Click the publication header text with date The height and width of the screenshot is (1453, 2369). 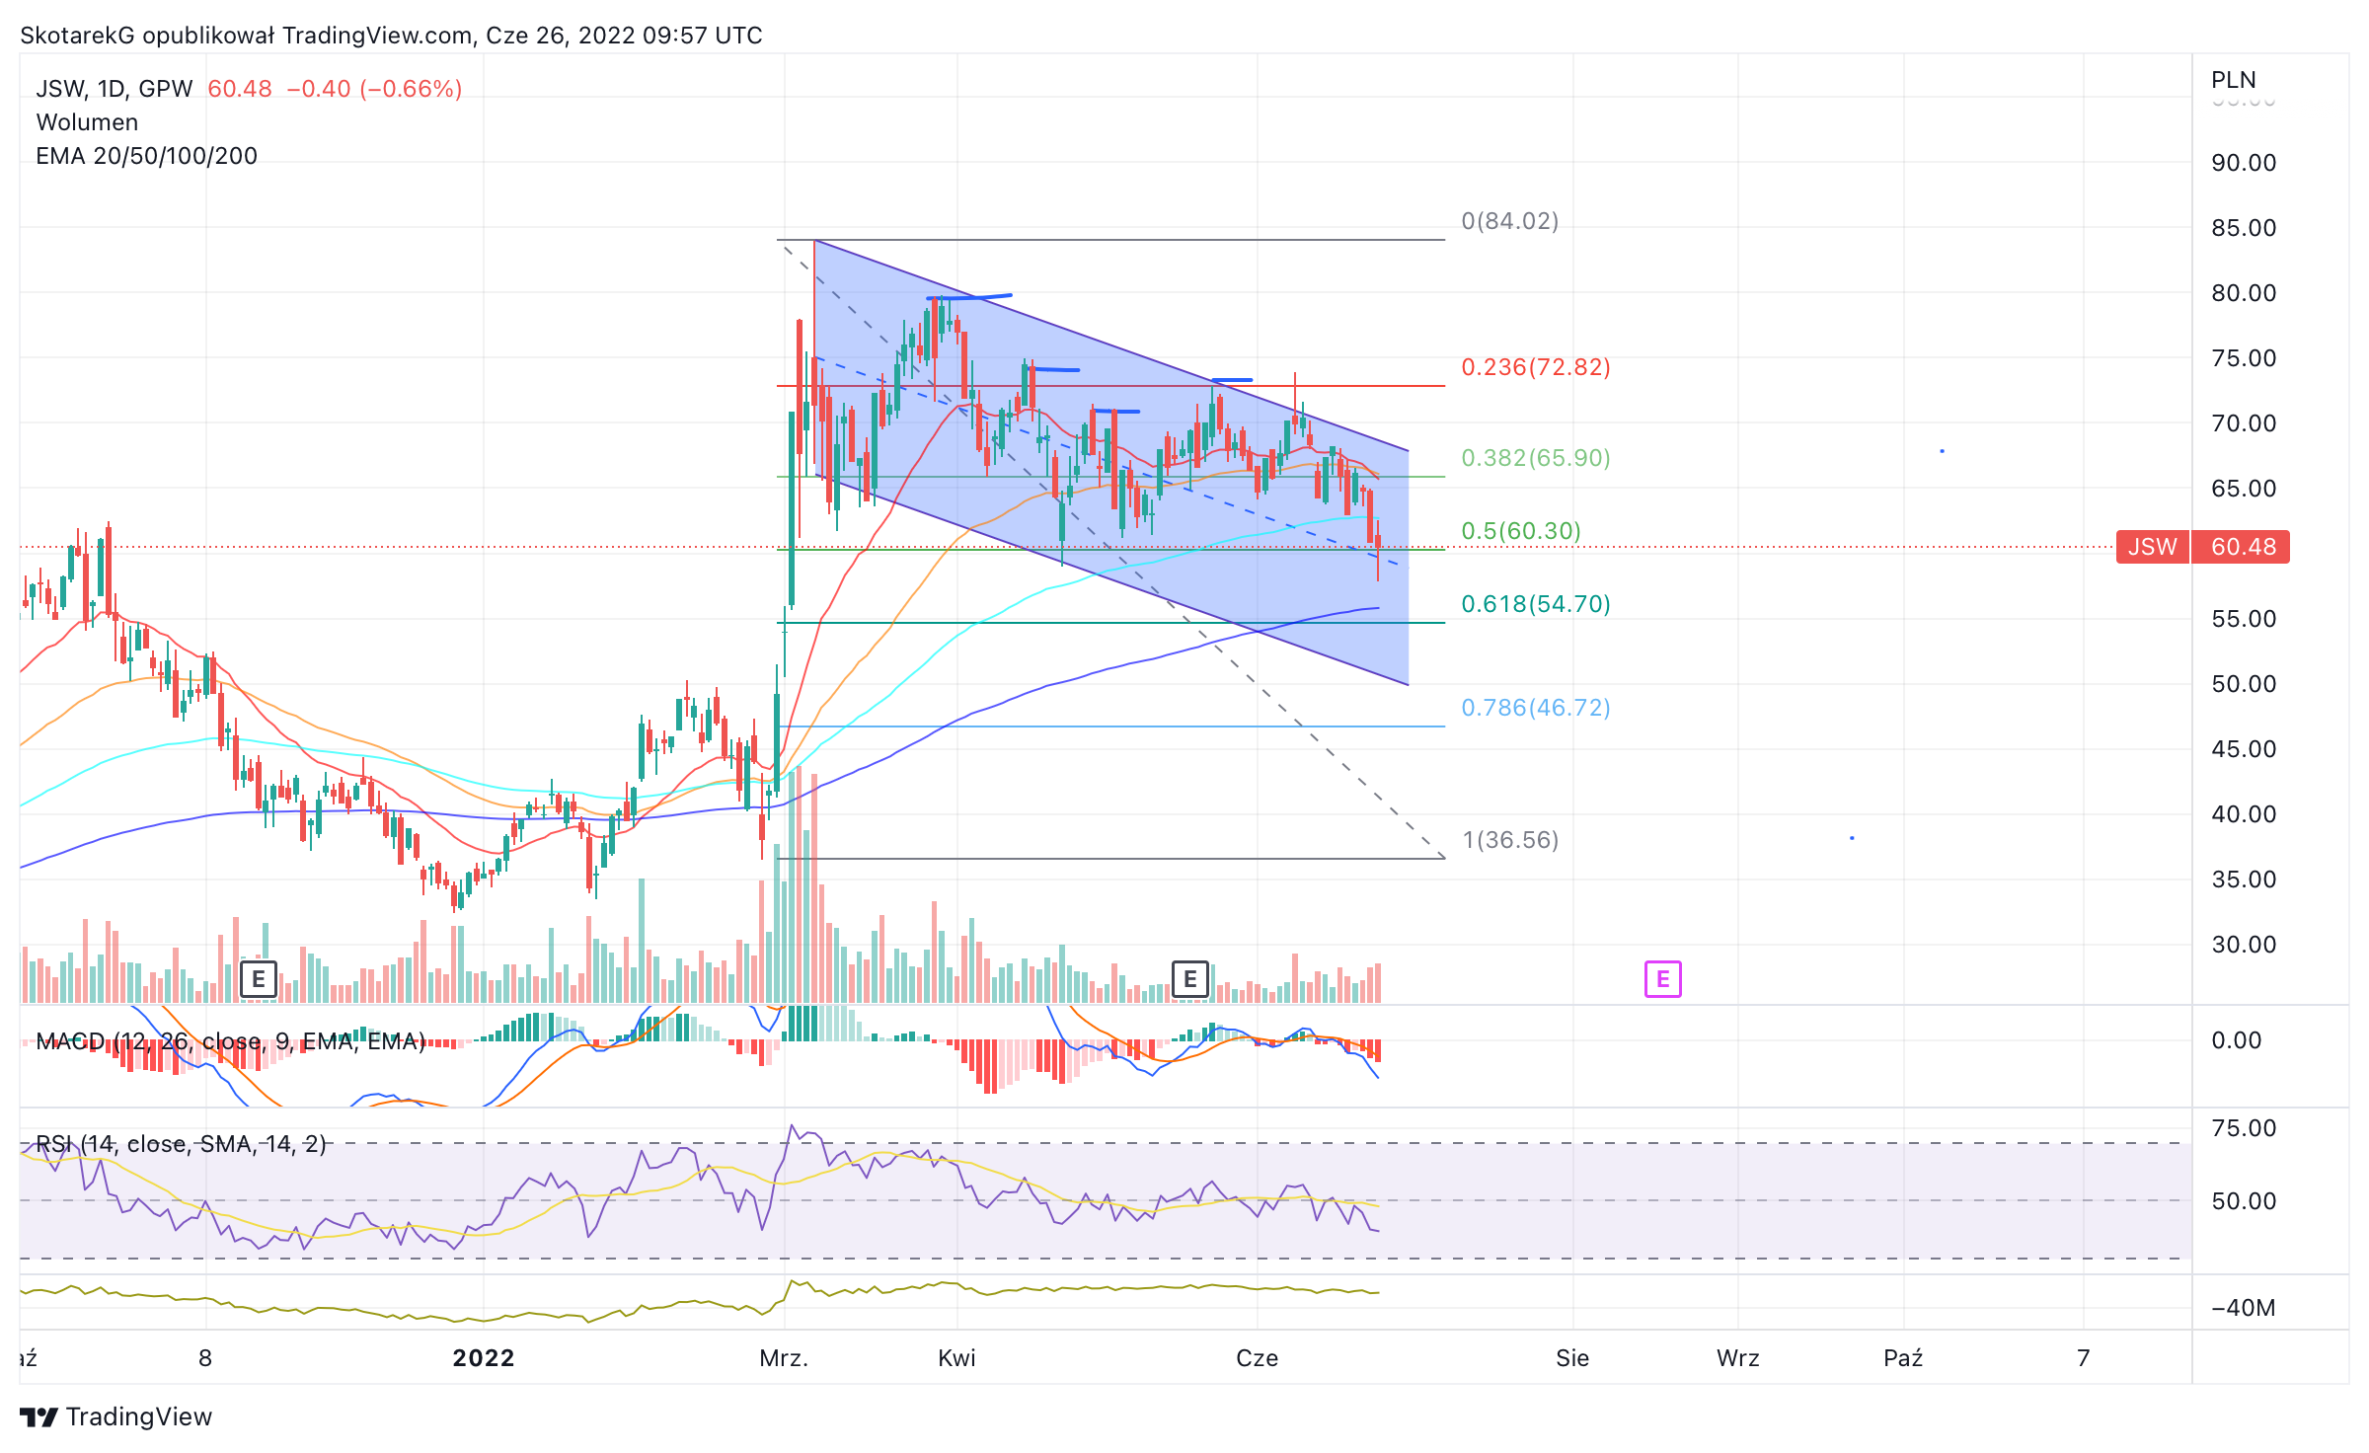pyautogui.click(x=391, y=36)
